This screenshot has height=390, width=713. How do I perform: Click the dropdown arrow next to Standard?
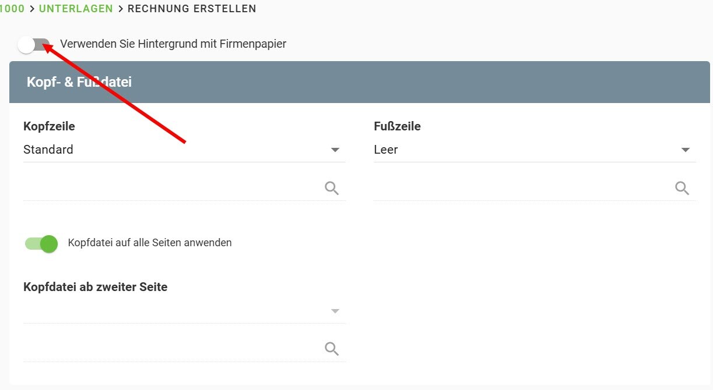click(335, 150)
